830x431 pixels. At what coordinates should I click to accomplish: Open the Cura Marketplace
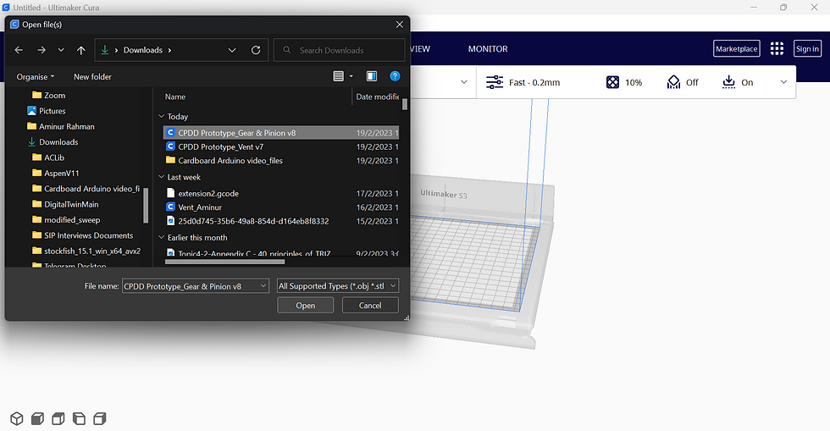tap(736, 49)
